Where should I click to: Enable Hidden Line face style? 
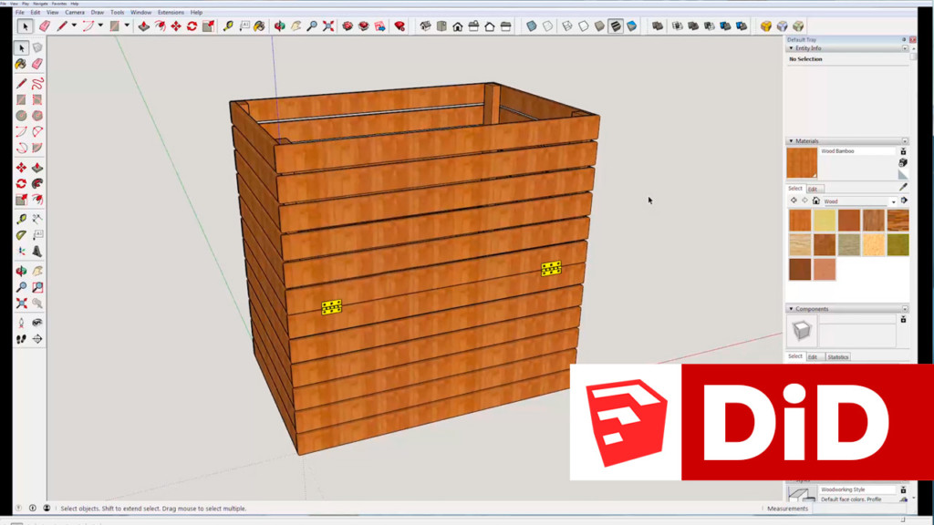[x=583, y=26]
